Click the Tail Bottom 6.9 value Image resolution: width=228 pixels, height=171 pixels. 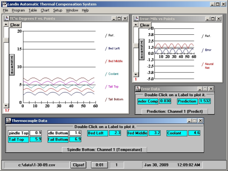coord(75,139)
